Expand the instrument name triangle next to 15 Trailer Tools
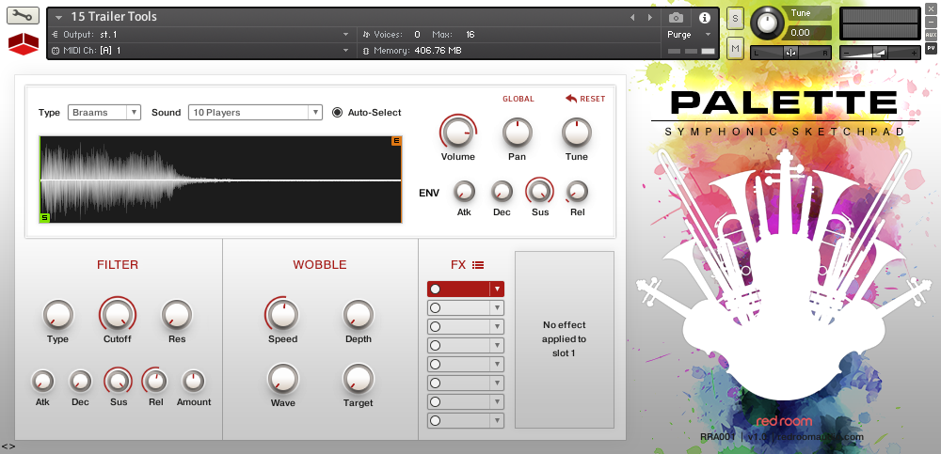This screenshot has width=941, height=454. [58, 18]
